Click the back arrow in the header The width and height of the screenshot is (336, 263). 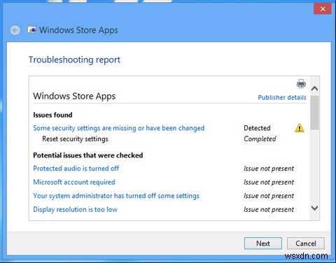coord(15,30)
